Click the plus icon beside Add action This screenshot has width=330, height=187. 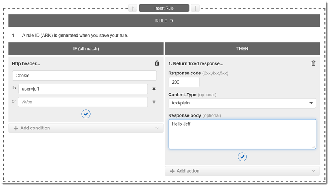[x=172, y=171]
